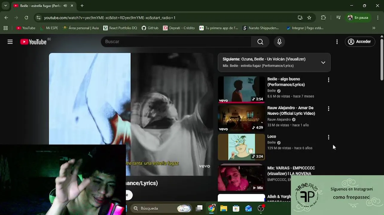Click the Windows Búsqueda taskbar search box
The height and width of the screenshot is (215, 384).
(x=162, y=208)
